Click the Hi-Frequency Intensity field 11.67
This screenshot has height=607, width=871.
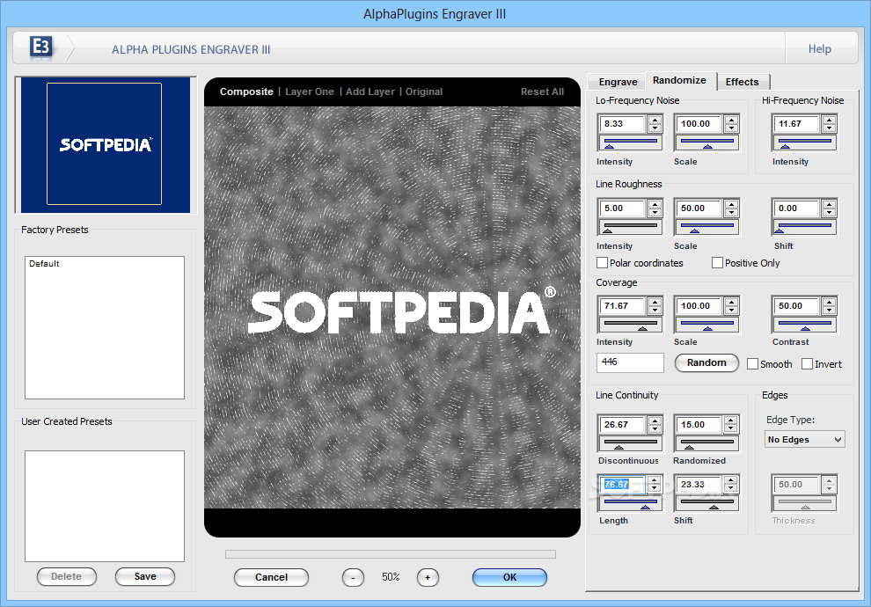tap(797, 124)
